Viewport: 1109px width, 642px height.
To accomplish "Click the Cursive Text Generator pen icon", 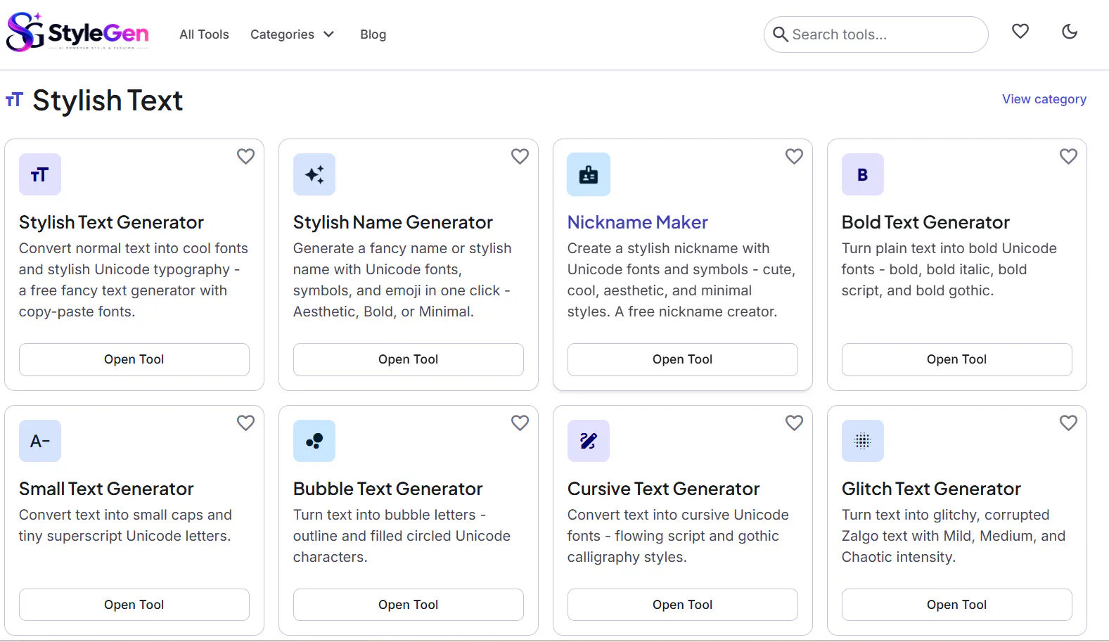I will tap(589, 441).
